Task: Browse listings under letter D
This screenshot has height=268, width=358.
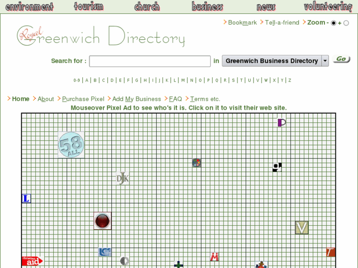Action: point(112,80)
